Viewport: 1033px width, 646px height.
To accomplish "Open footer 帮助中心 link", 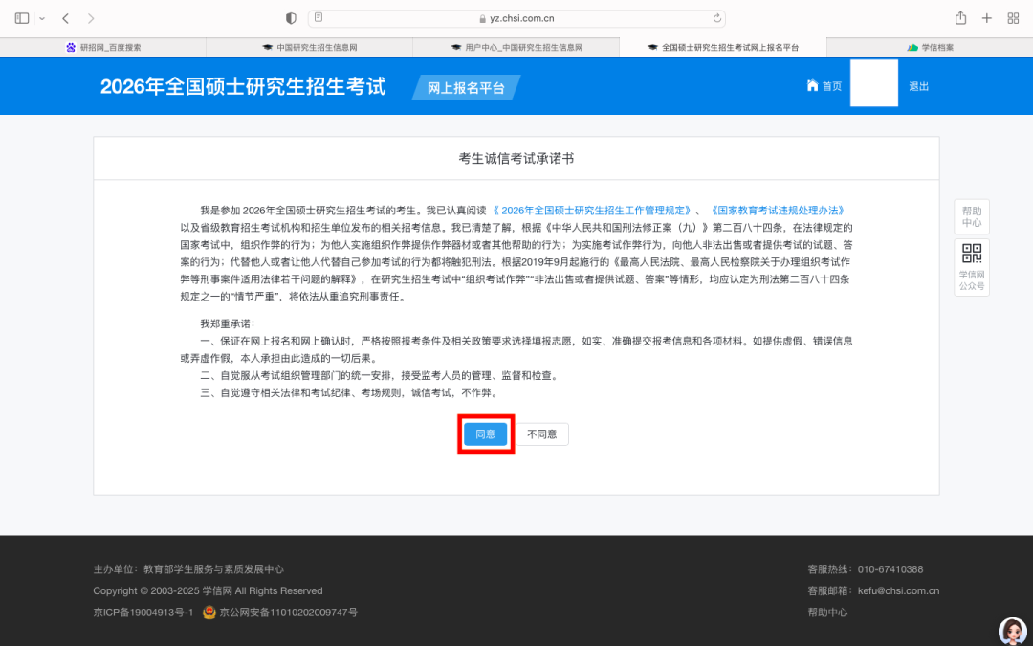I will (827, 613).
